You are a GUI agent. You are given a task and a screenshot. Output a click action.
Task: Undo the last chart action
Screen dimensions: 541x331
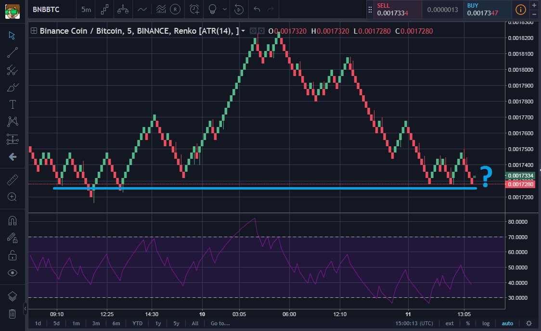tap(257, 9)
